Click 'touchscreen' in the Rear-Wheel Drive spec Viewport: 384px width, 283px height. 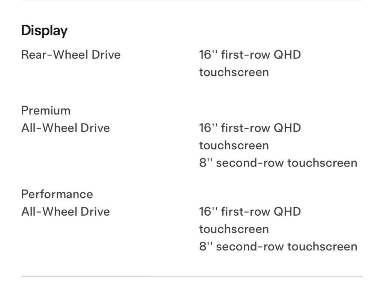(234, 72)
